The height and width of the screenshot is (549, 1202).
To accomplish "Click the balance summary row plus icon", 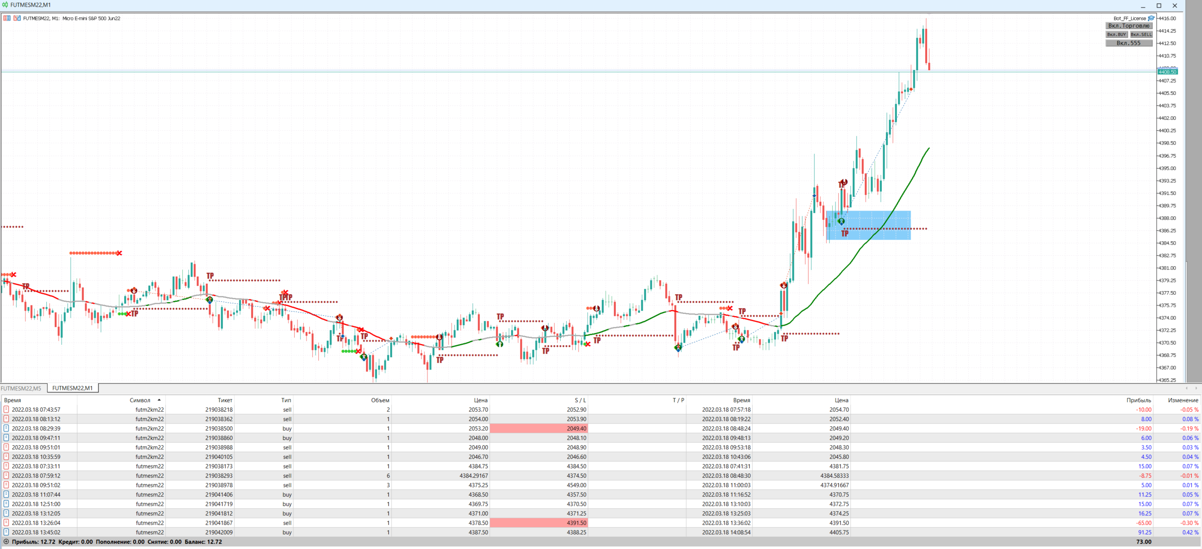I will 6,541.
